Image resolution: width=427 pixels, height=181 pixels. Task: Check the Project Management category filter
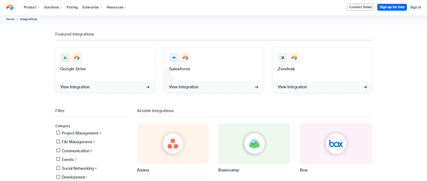[58, 133]
